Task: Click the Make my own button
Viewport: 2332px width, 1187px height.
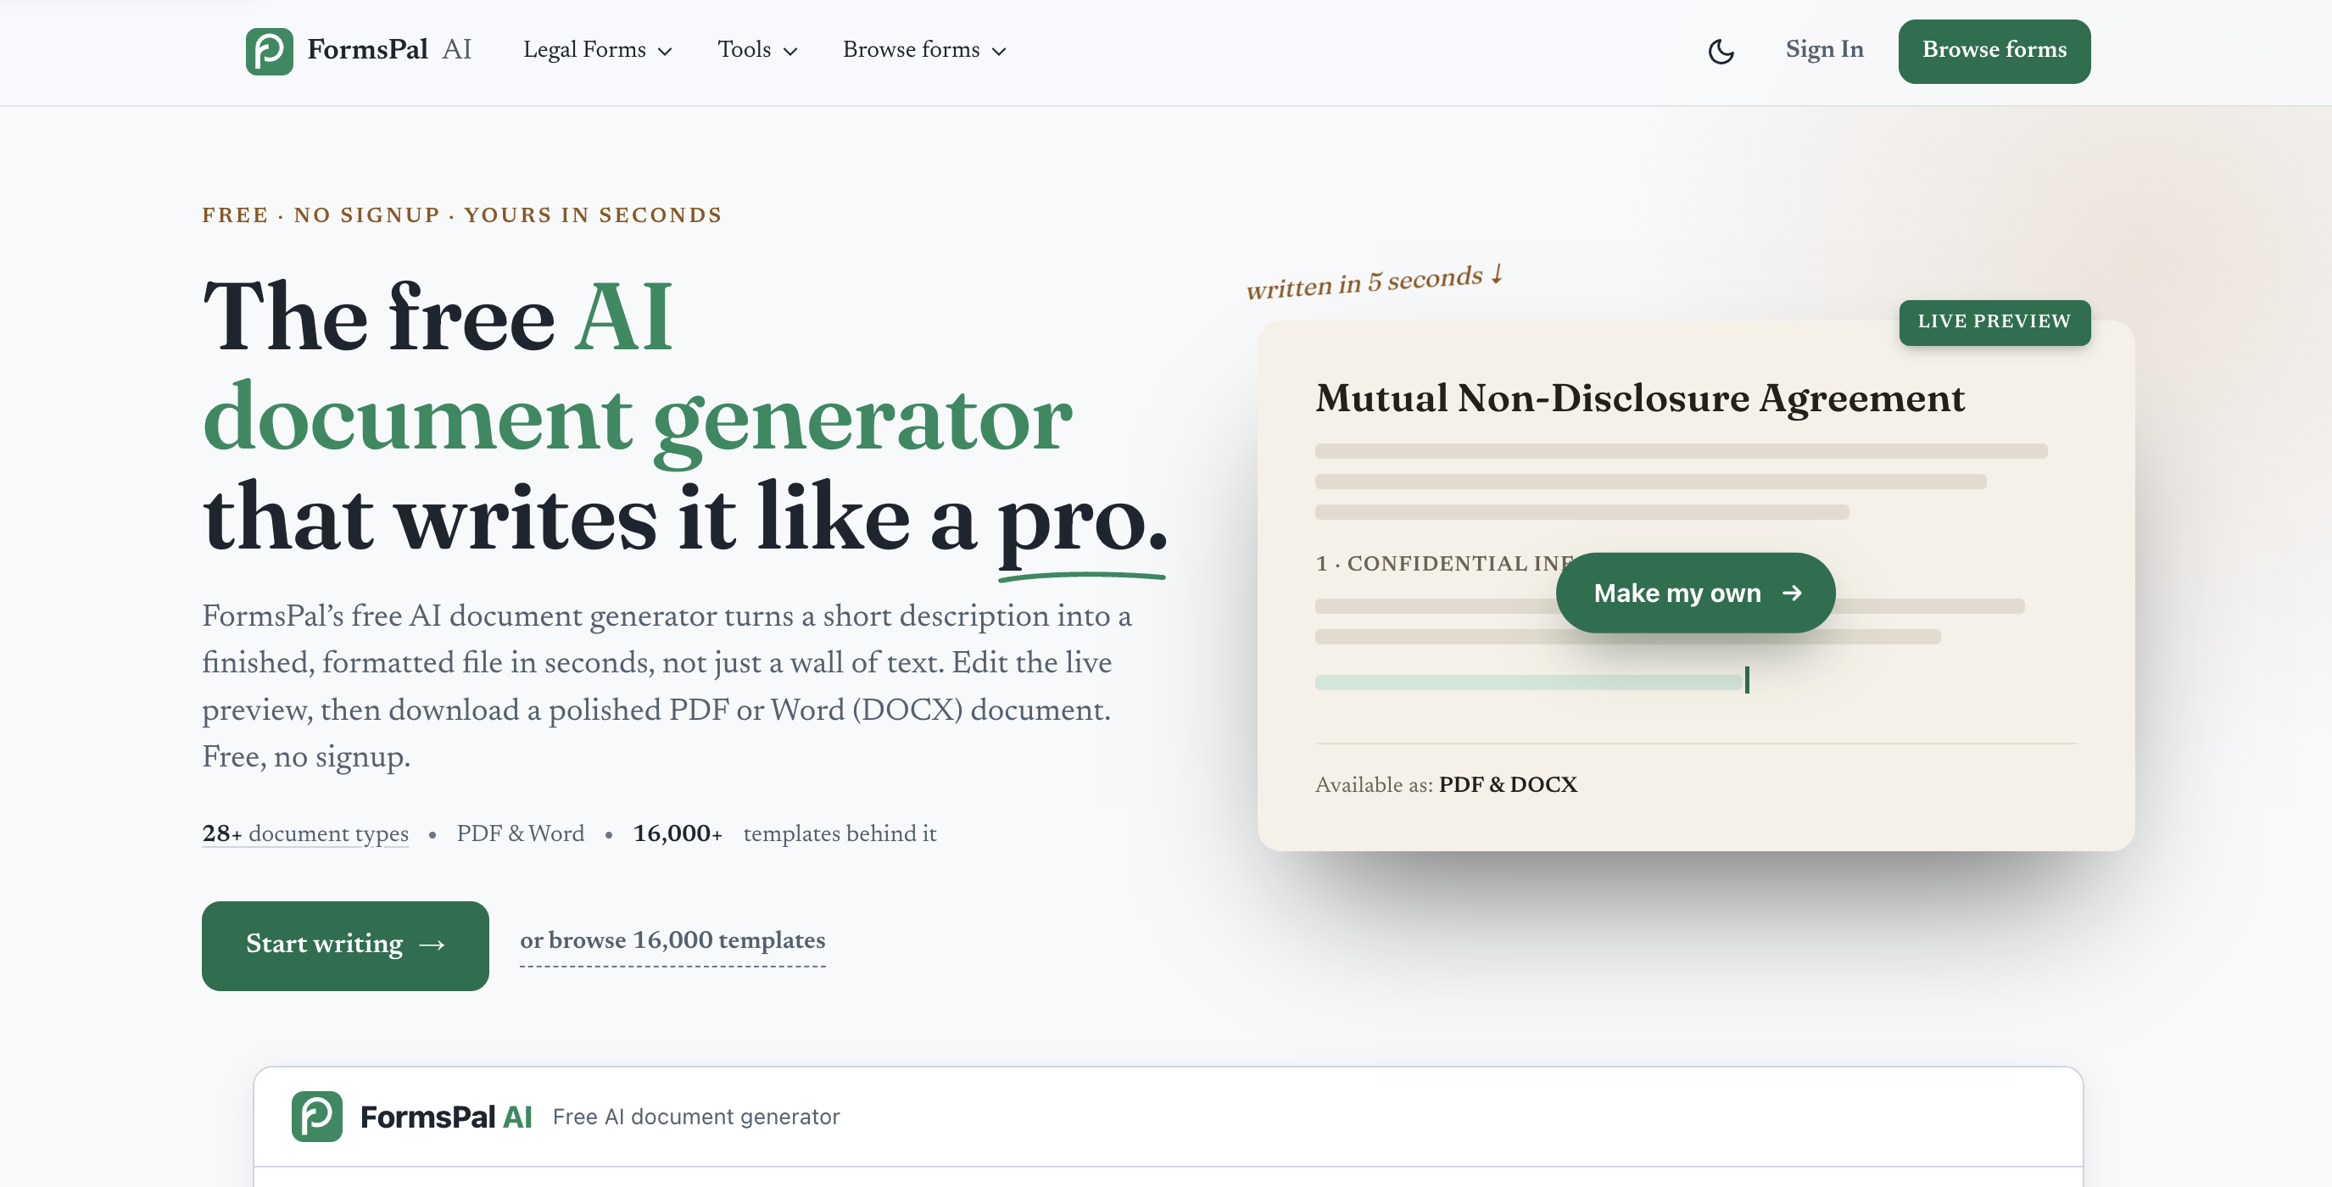Action: pos(1696,593)
